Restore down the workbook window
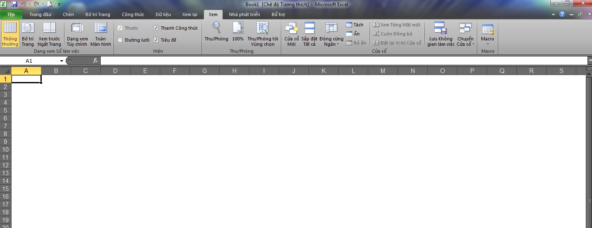Screen dimensions: 592x228 point(580,14)
